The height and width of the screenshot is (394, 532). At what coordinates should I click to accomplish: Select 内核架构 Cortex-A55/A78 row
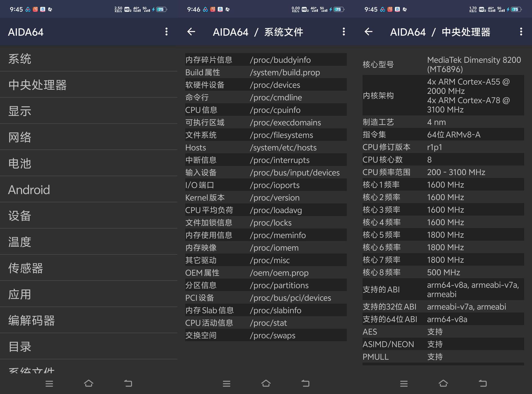click(443, 95)
